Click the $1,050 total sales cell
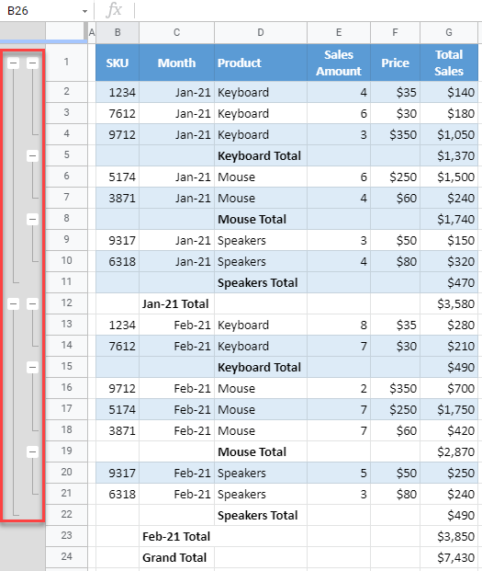This screenshot has height=571, width=482. pyautogui.click(x=449, y=135)
